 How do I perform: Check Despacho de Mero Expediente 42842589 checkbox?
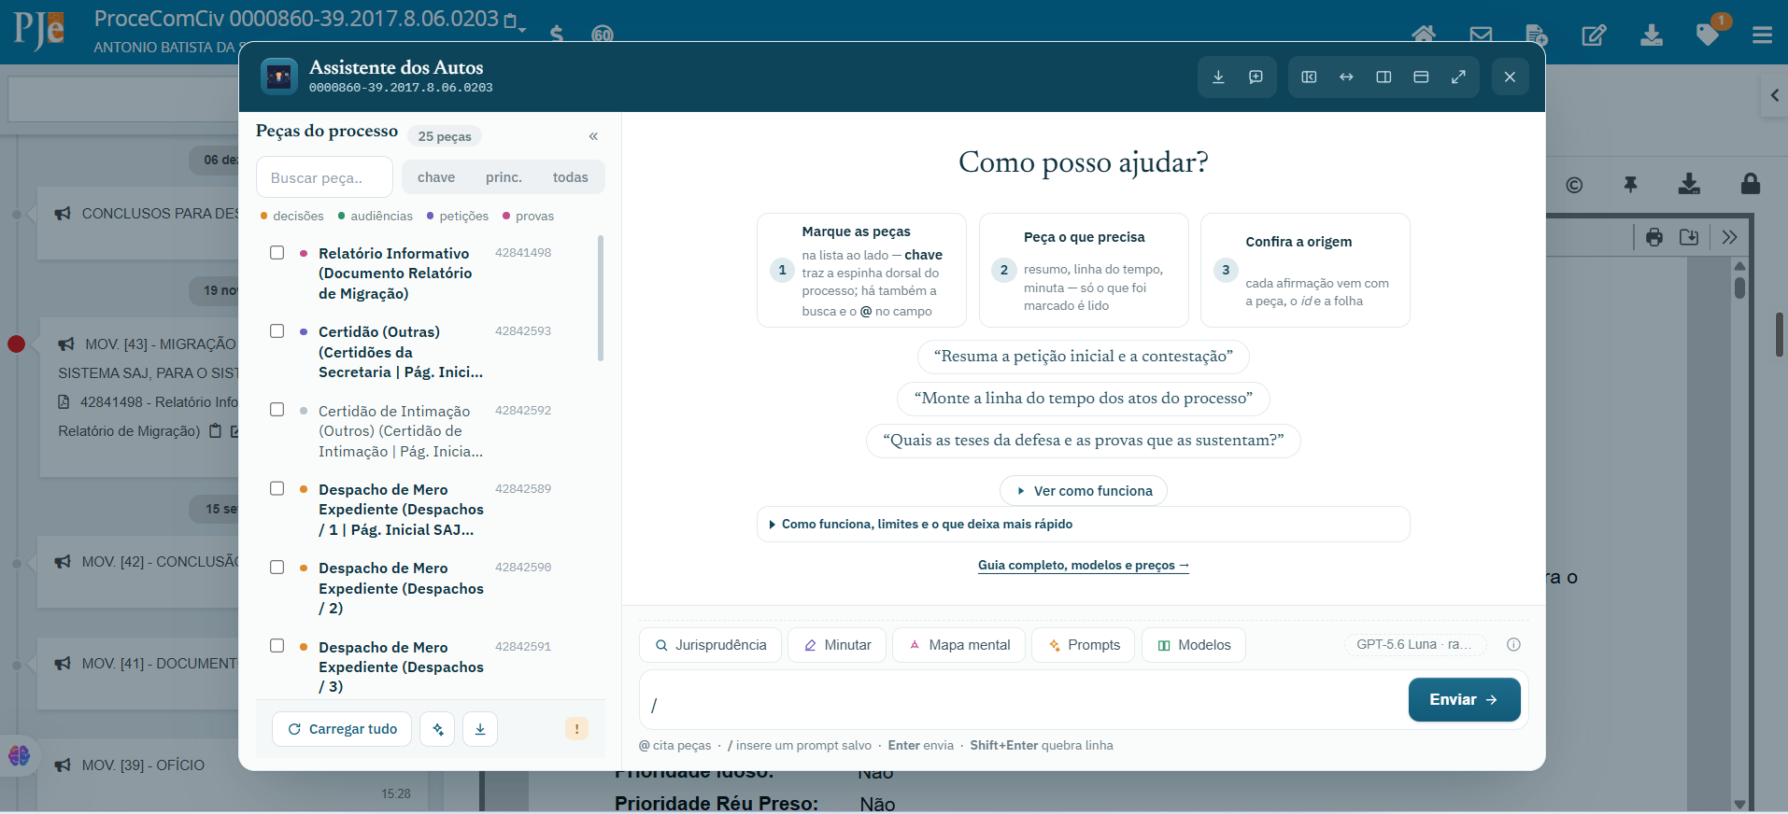point(277,488)
